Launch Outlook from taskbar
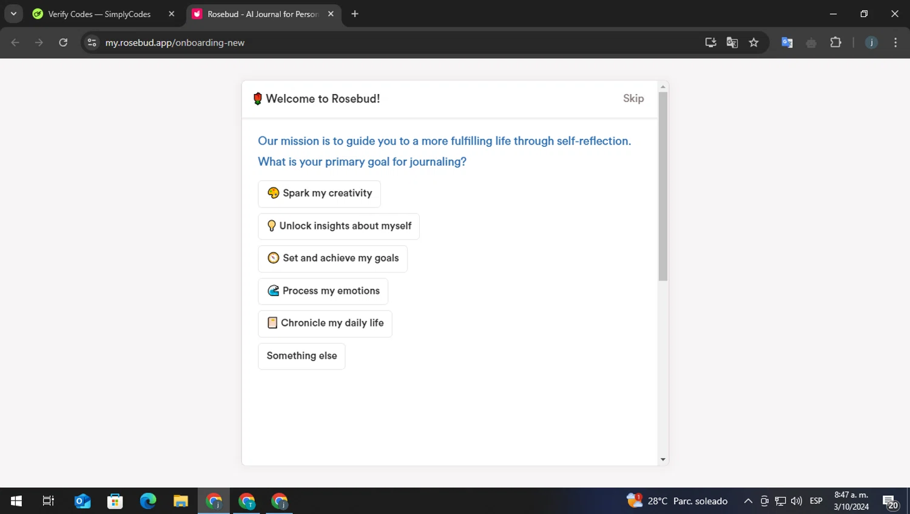Screen dimensions: 910x514 [83, 501]
